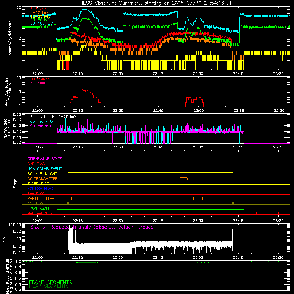Click the Collimator 9 legend label
294x294 pixels.
[41, 126]
